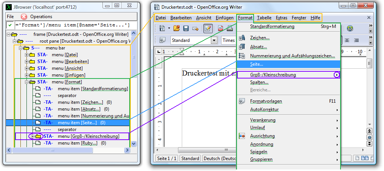Open the paragraph style Standard dropdown arrow
Image resolution: width=384 pixels, height=171 pixels.
tap(214, 40)
